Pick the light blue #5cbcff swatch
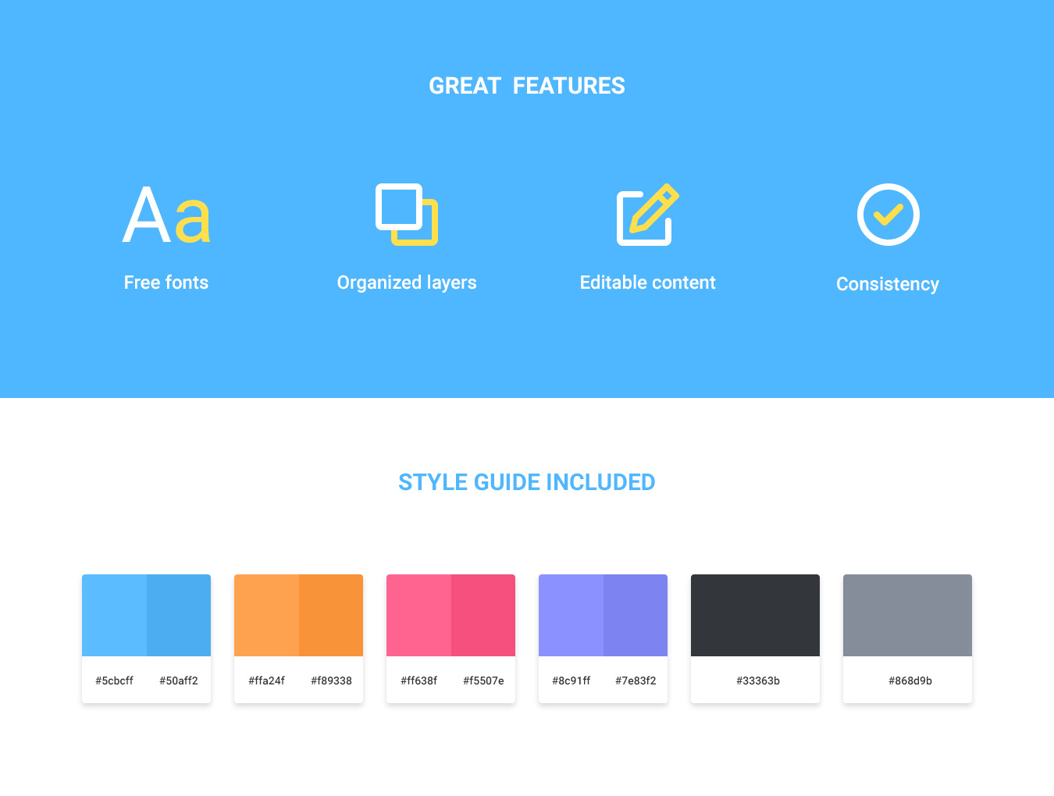This screenshot has width=1054, height=796. coord(114,615)
